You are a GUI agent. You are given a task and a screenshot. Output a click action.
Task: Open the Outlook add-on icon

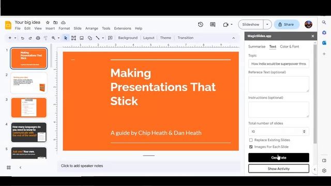pos(324,43)
